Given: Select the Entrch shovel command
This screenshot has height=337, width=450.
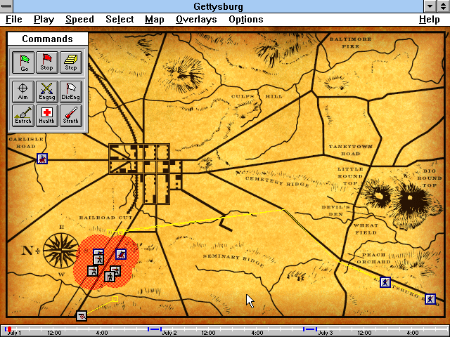Looking at the screenshot, I should [23, 115].
